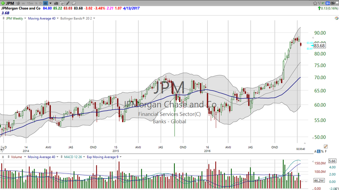
Task: Click the small arrow beside 50.00
Action: pos(313,138)
